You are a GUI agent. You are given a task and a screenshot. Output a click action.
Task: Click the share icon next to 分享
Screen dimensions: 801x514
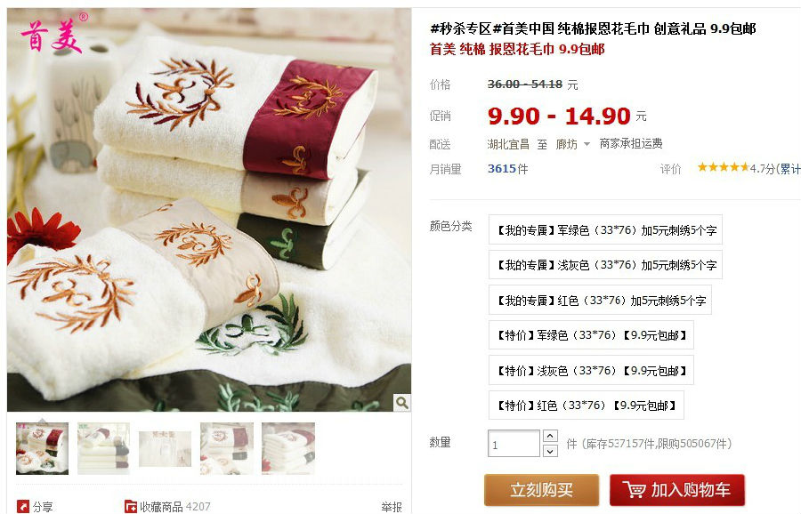pos(23,506)
